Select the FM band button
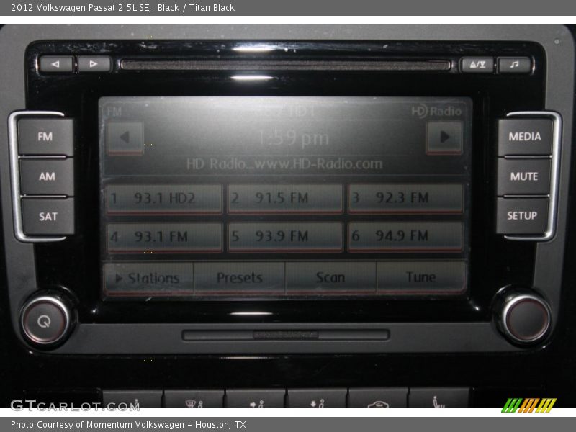 click(x=45, y=137)
